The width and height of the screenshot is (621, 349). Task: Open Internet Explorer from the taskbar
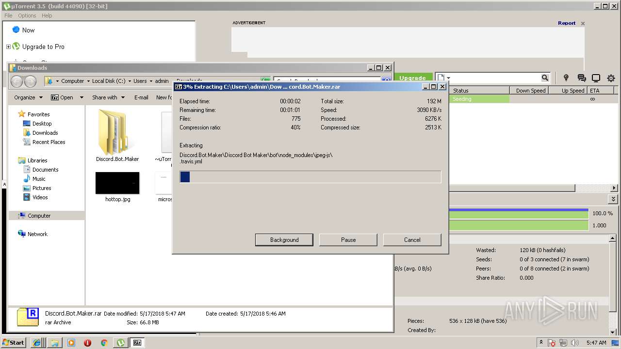36,343
